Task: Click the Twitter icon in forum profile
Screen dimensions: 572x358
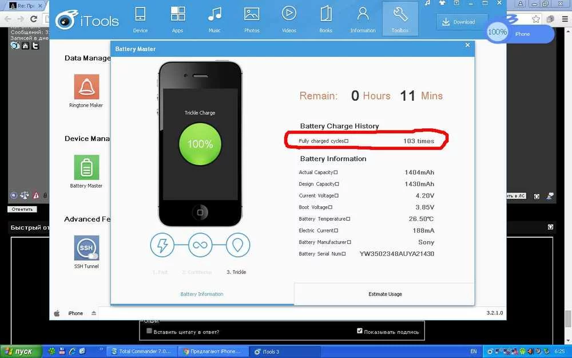Action: (x=35, y=46)
